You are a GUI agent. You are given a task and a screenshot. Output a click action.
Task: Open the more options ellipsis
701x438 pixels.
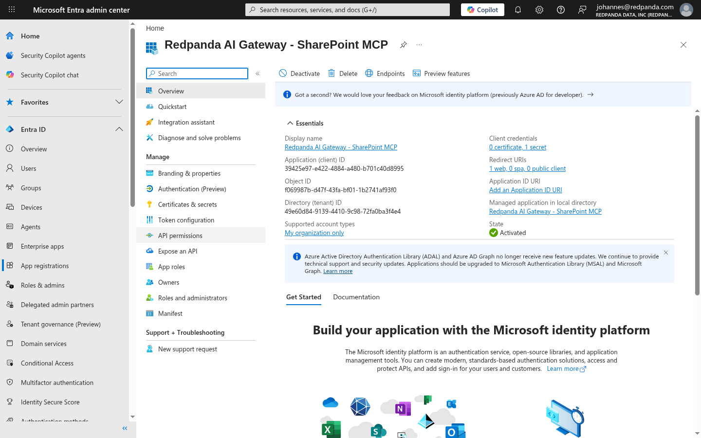[419, 45]
